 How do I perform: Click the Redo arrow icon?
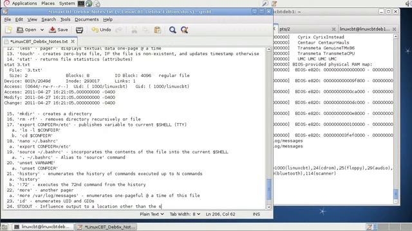tap(119, 30)
